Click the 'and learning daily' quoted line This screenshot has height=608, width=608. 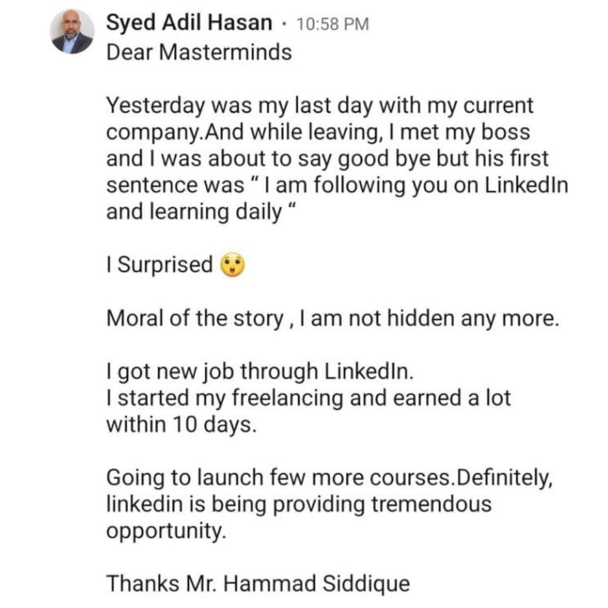[201, 212]
